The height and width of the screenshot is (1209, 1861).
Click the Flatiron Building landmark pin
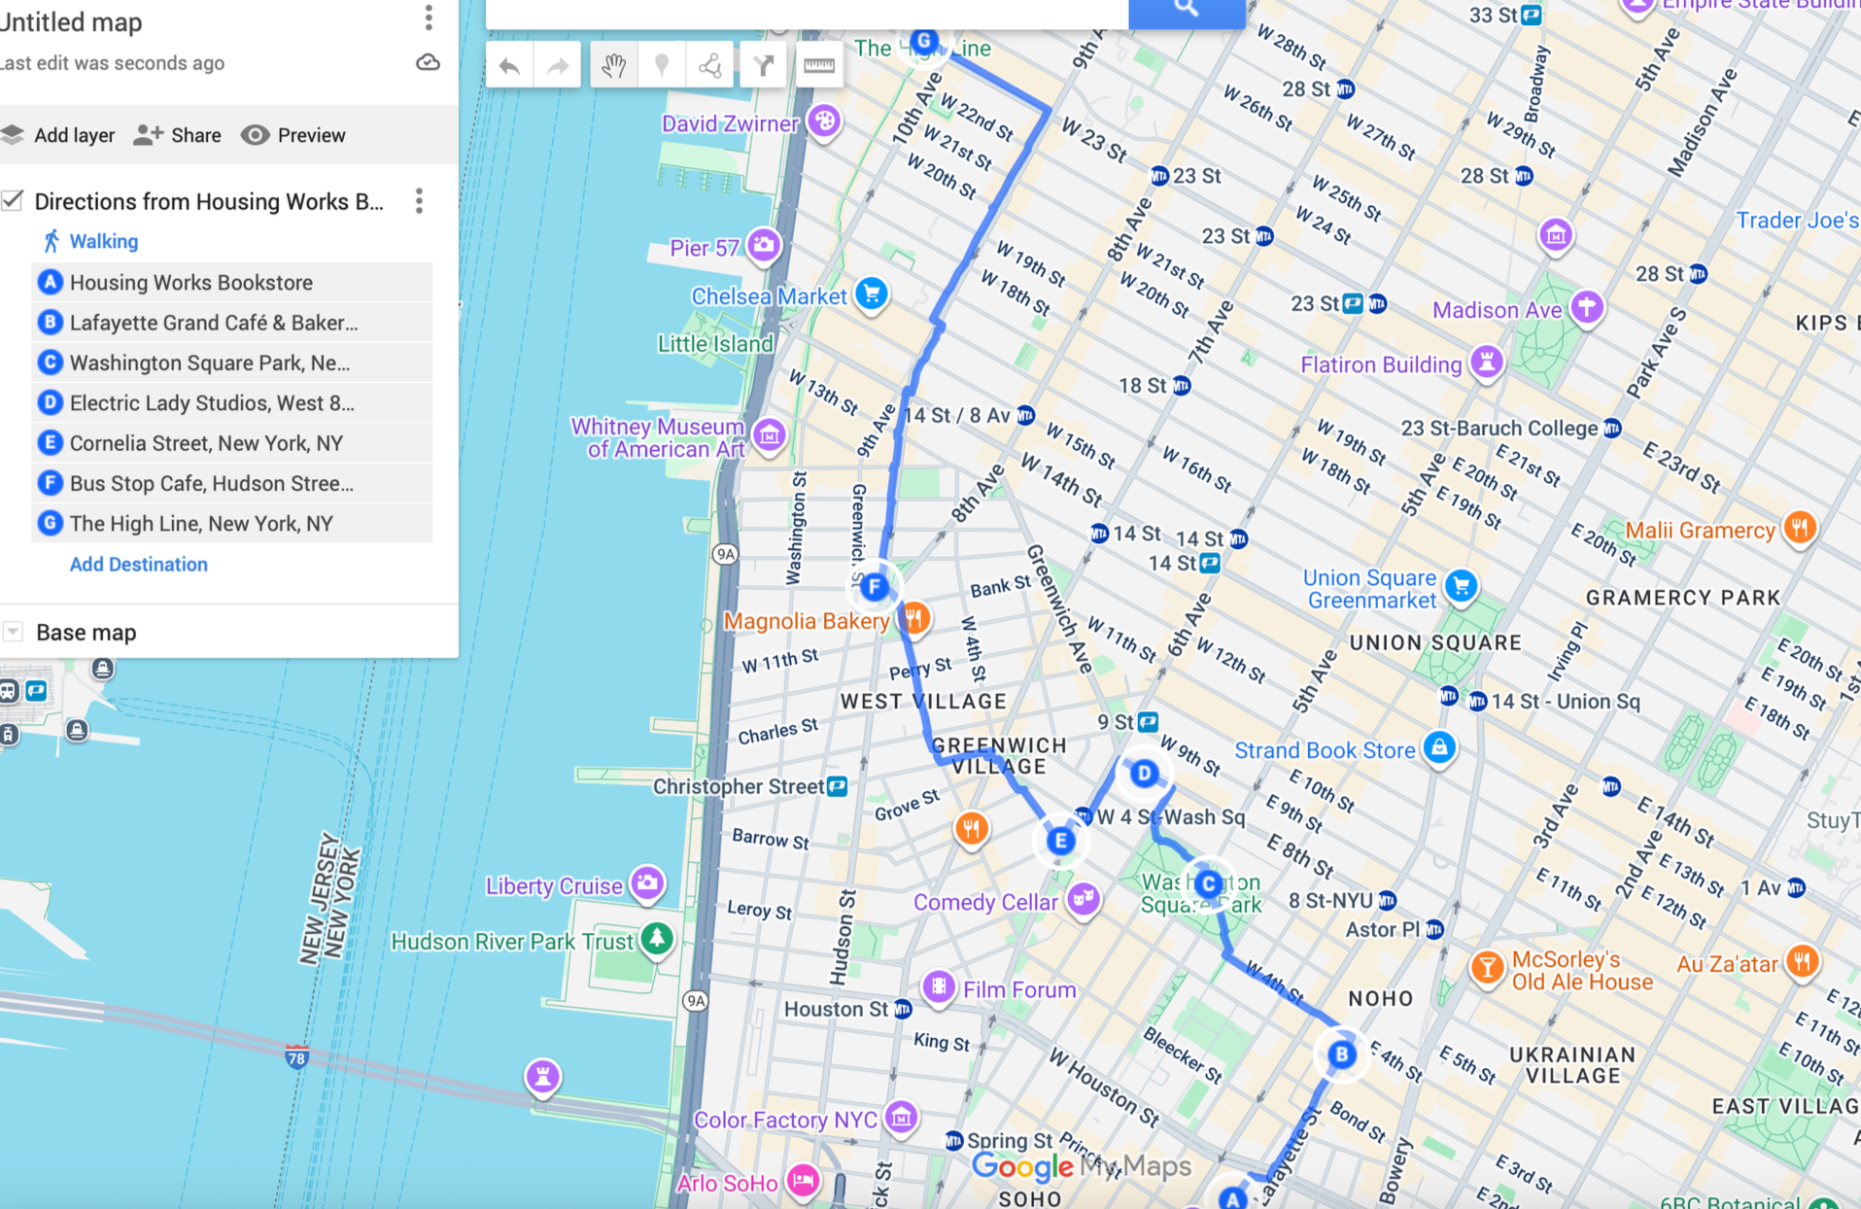[x=1487, y=363]
